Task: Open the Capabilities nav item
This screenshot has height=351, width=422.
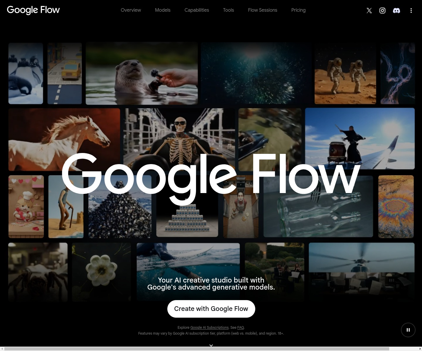Action: pos(197,10)
